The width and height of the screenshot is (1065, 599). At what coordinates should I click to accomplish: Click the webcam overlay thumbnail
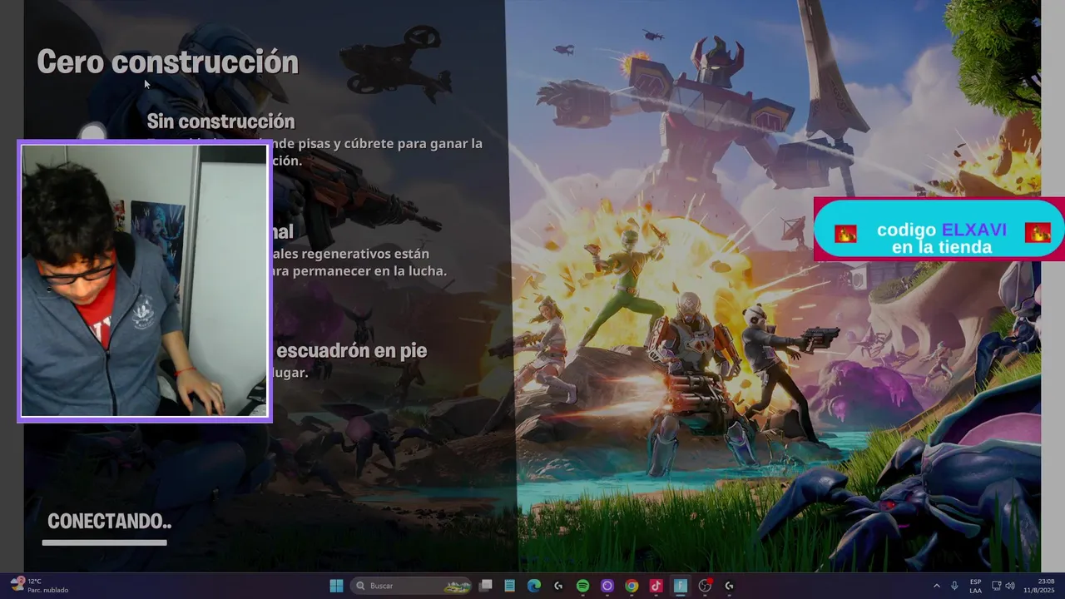(x=145, y=280)
